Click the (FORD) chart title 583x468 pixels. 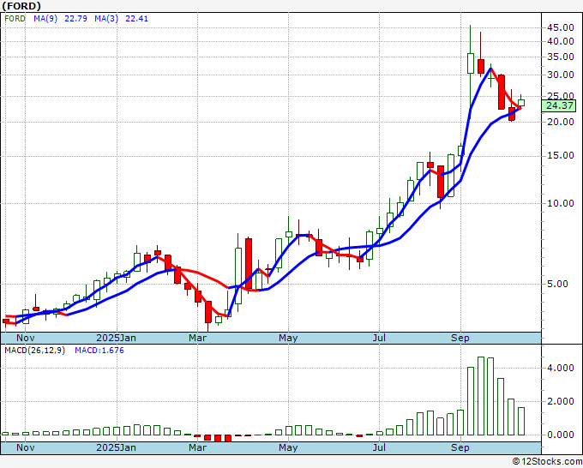[x=21, y=6]
